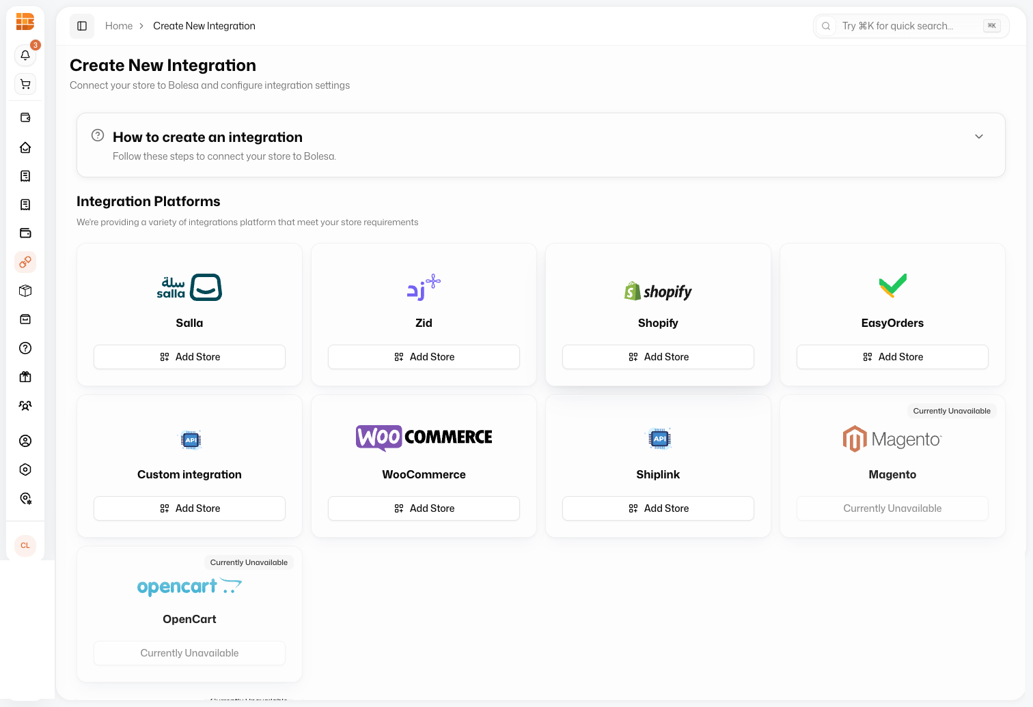
Task: Open the box package icon
Action: (25, 291)
